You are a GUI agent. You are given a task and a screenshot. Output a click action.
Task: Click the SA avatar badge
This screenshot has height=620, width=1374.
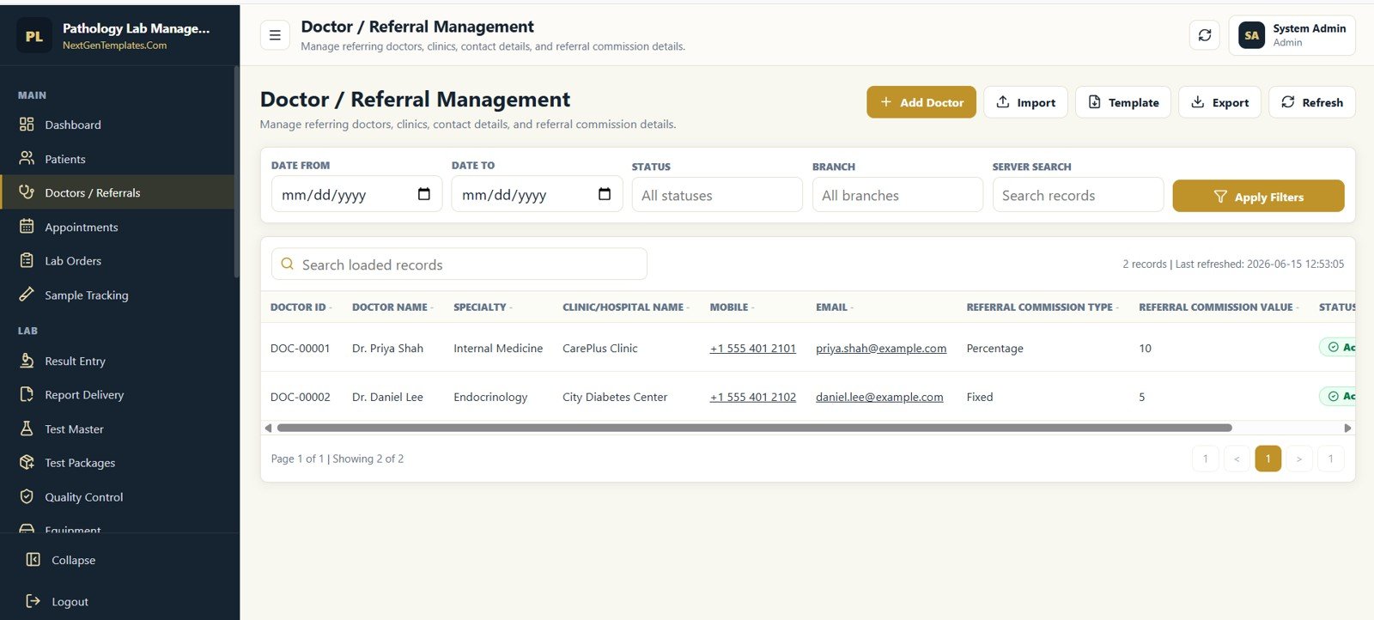[x=1251, y=35]
